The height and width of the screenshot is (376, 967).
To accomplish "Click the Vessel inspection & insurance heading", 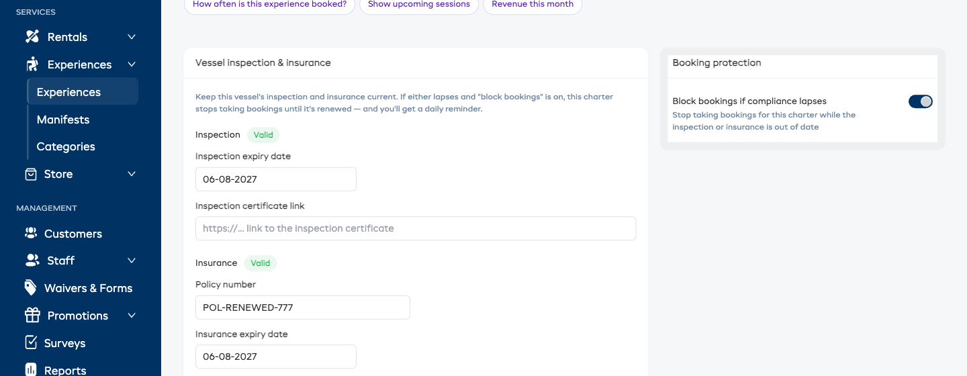I will (x=263, y=63).
